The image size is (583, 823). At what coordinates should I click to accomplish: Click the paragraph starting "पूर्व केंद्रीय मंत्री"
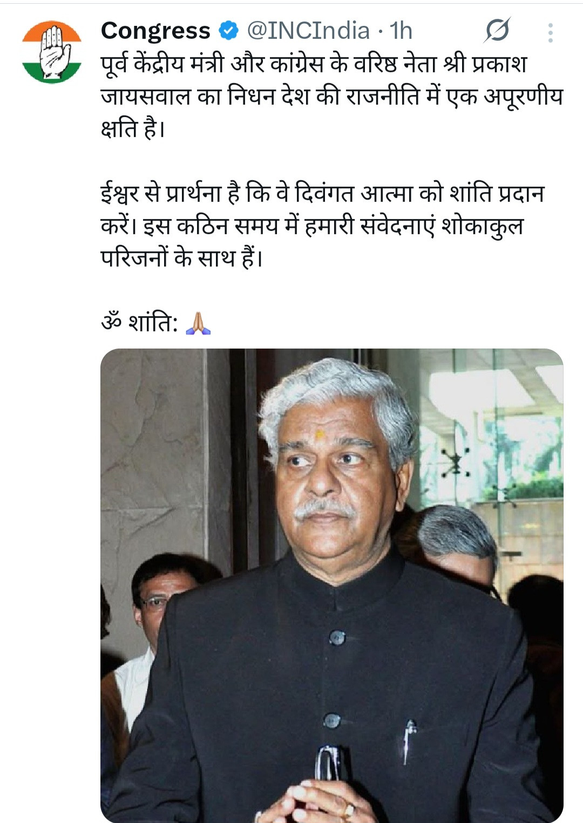point(331,96)
